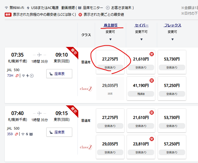198x163 pixels.
Task: Select JAL 500 Class J セイバー 23,810円
Action: (x=141, y=147)
